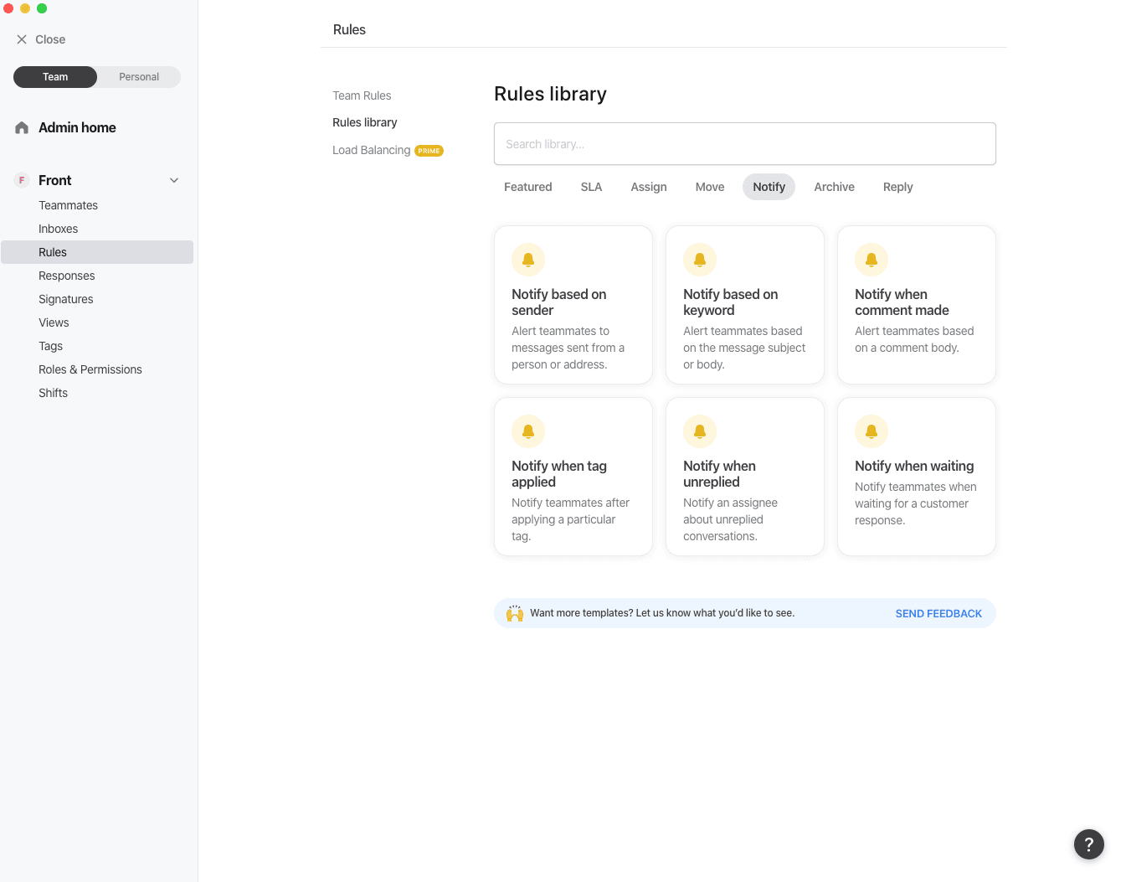The image size is (1126, 882).
Task: Select the Notify tab
Action: click(x=769, y=187)
